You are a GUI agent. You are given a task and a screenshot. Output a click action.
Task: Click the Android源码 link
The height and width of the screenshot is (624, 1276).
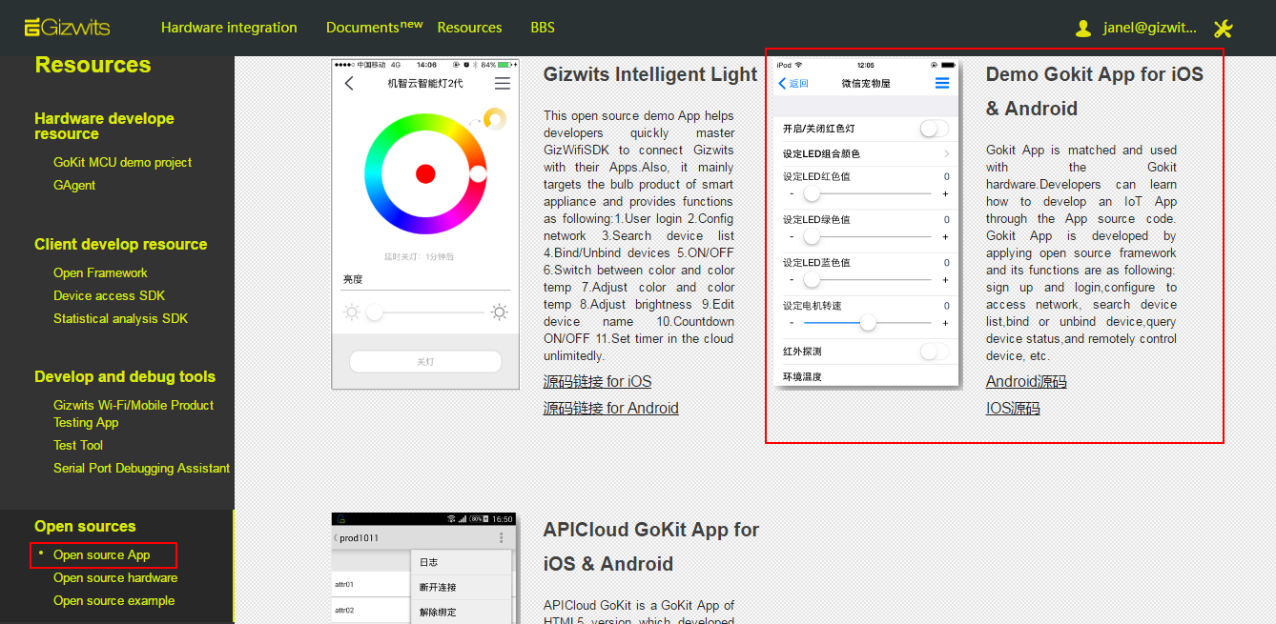[x=1026, y=382]
